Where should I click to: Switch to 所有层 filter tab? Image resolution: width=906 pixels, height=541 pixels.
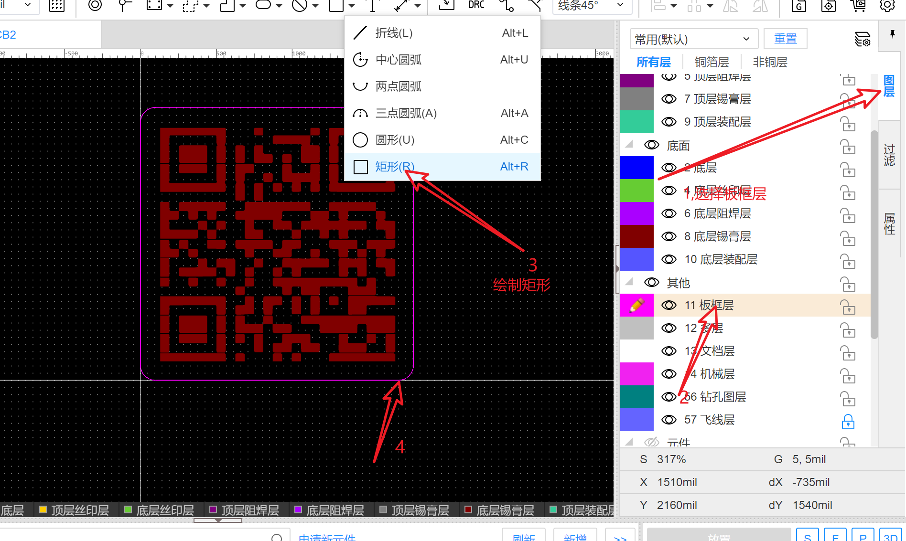(653, 62)
